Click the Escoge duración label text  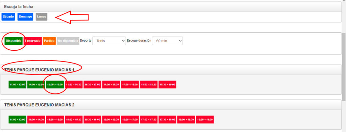[139, 41]
